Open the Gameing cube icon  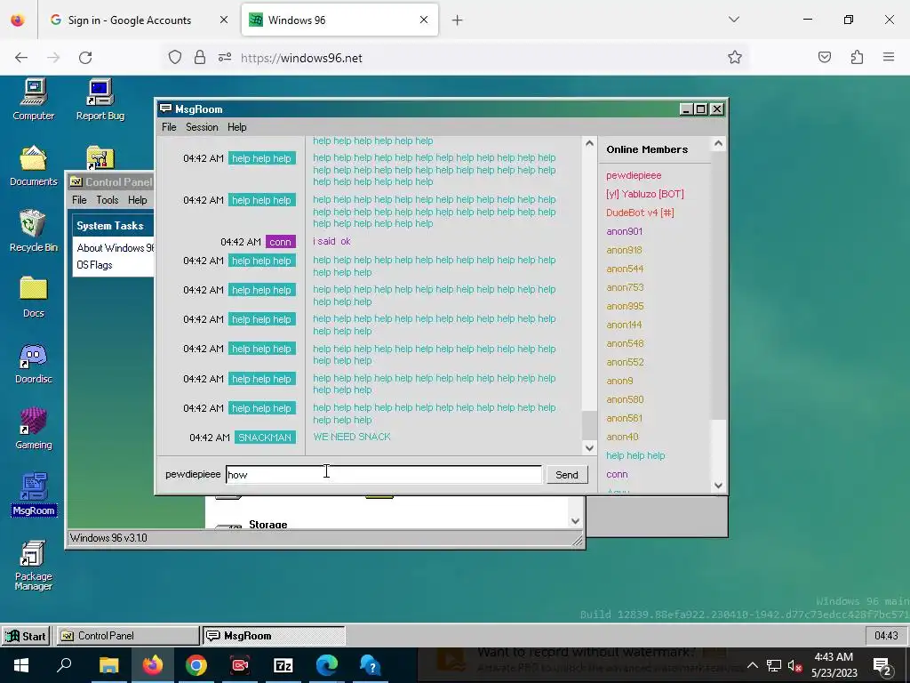[33, 429]
